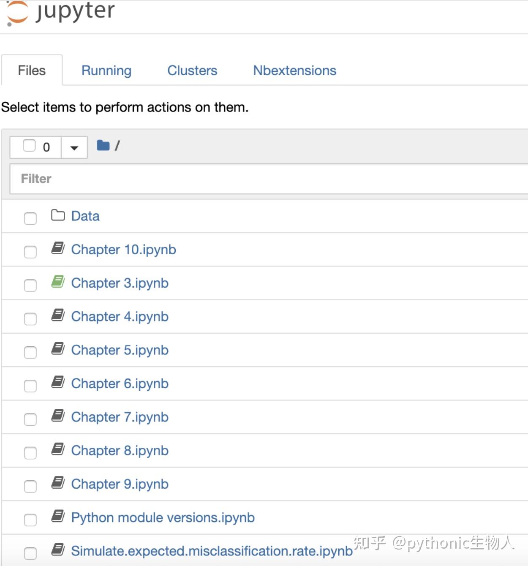Tick the checkbox beside the Data folder
The height and width of the screenshot is (566, 528).
[30, 218]
